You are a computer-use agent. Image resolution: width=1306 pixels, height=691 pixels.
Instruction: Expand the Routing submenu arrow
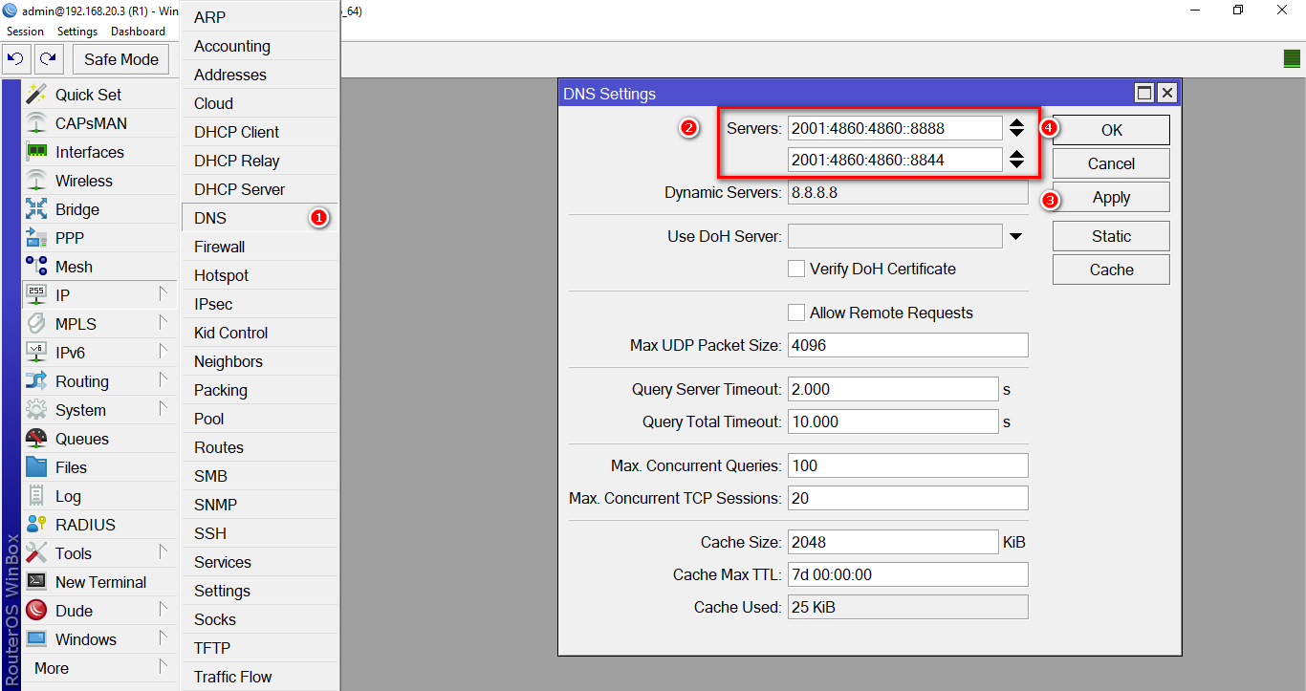(x=163, y=379)
